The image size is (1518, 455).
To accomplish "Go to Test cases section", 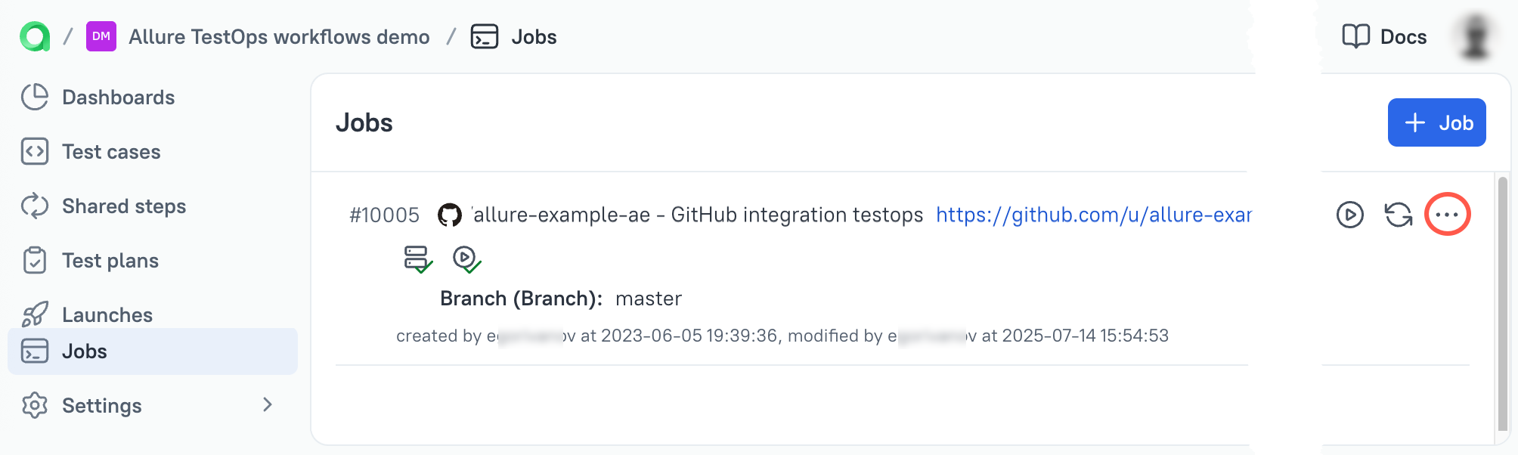I will pyautogui.click(x=111, y=152).
